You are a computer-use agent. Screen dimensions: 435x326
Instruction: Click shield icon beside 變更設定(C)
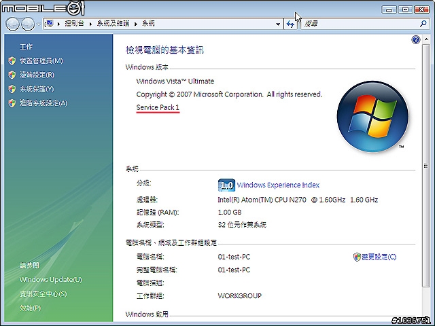[x=357, y=257]
